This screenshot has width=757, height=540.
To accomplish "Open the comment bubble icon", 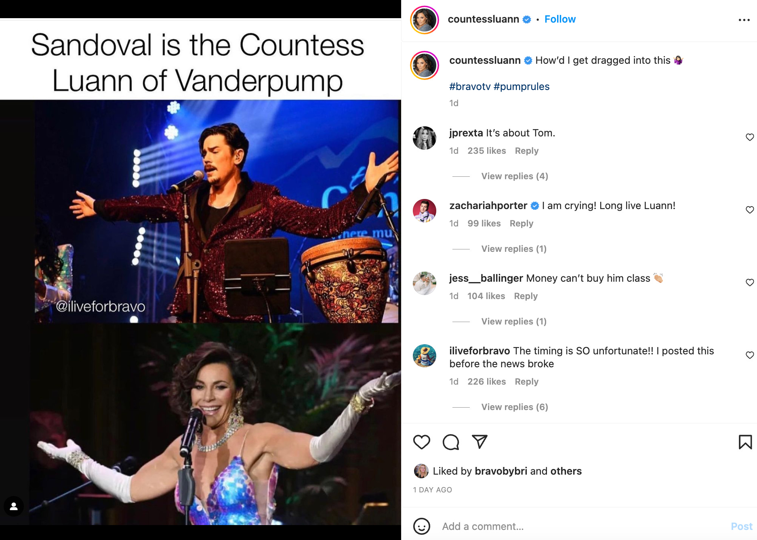I will tap(450, 442).
